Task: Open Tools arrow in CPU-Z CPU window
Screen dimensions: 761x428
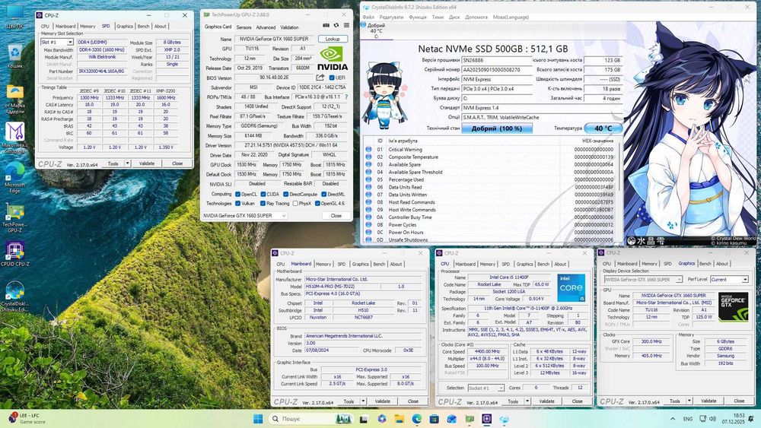Action: point(527,401)
